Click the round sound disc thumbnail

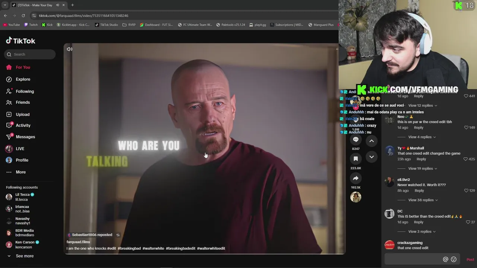coord(356,197)
